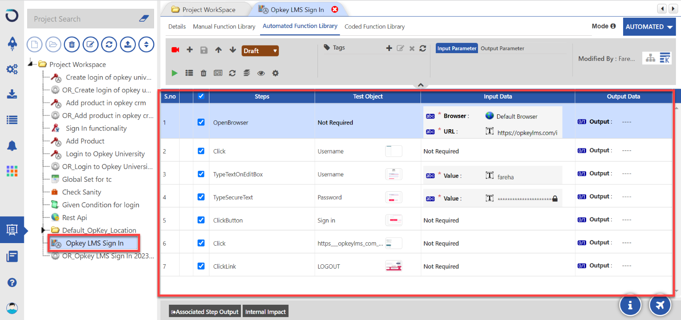Switch to the Details tab
Image resolution: width=681 pixels, height=320 pixels.
(x=177, y=26)
